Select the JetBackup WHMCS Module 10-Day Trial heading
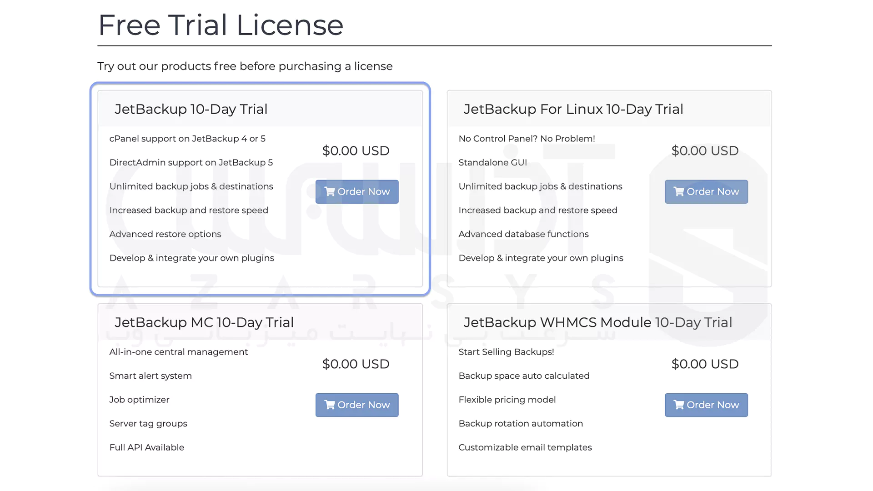Viewport: 873px width, 491px height. tap(598, 322)
